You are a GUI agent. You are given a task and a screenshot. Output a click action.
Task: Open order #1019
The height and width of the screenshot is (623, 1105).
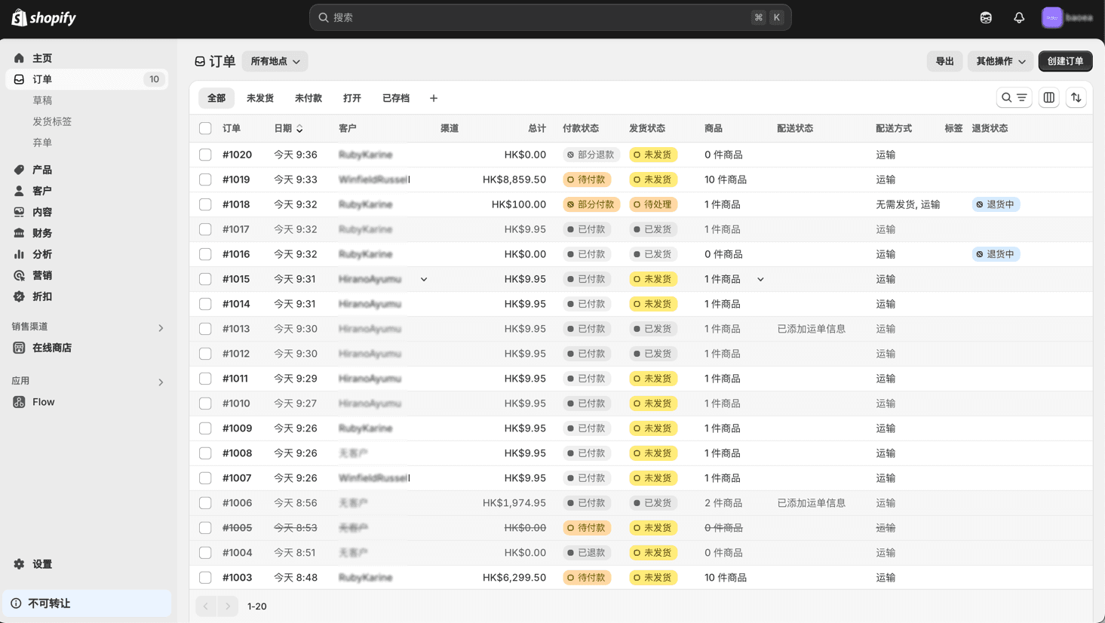pyautogui.click(x=236, y=180)
